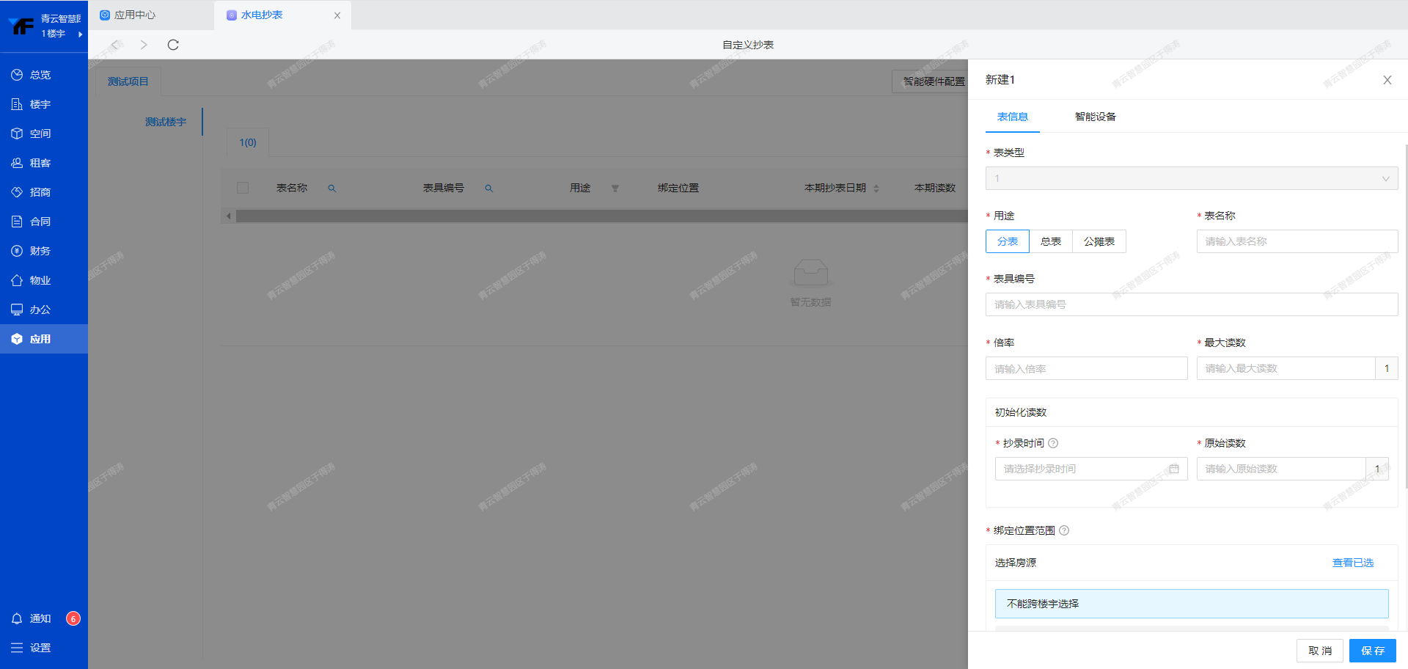Toggle the select-all checkbox in table header

243,188
